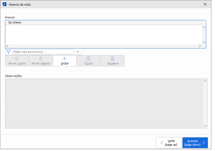Clear search with the X icon
Screen dimensions: 215x151
[x=78, y=52]
